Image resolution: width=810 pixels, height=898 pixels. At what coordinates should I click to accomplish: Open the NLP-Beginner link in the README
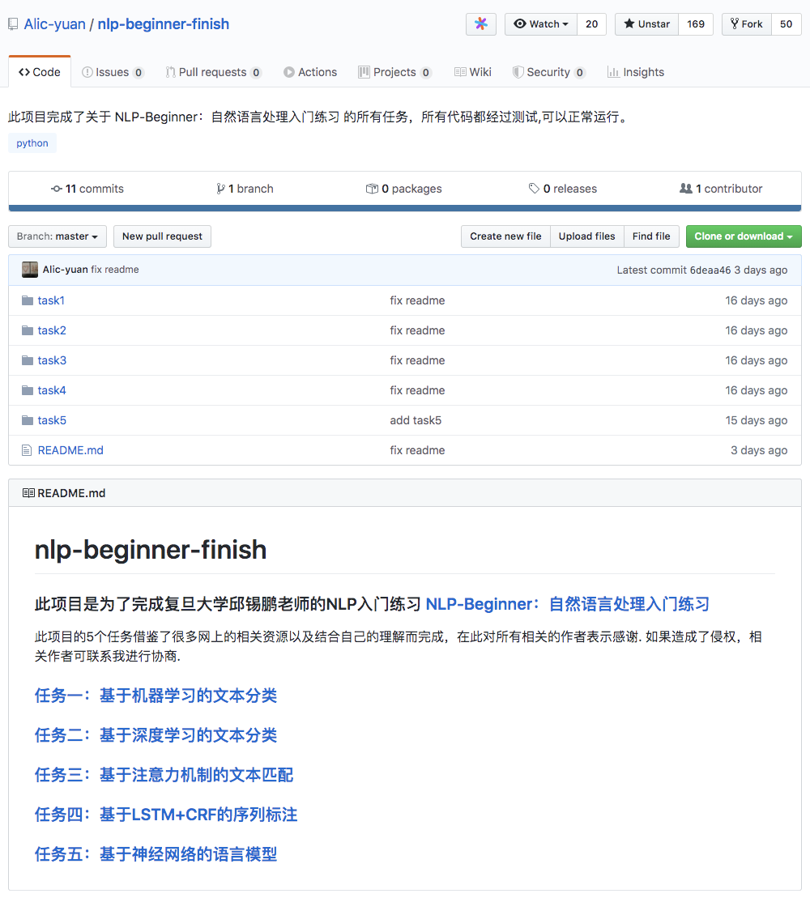[567, 604]
